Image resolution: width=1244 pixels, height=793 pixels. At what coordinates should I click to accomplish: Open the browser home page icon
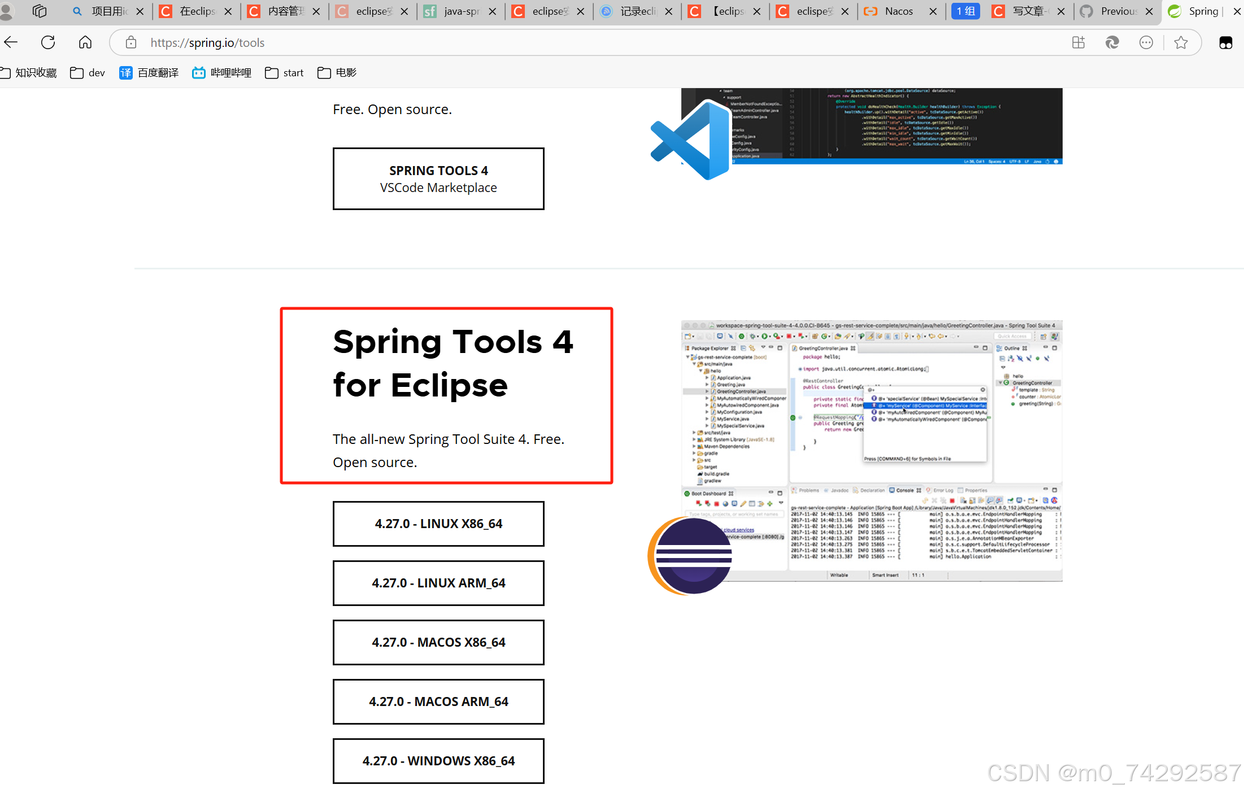pos(85,42)
